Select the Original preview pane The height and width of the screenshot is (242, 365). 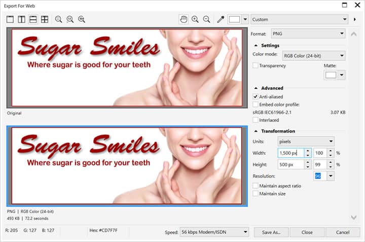click(127, 68)
